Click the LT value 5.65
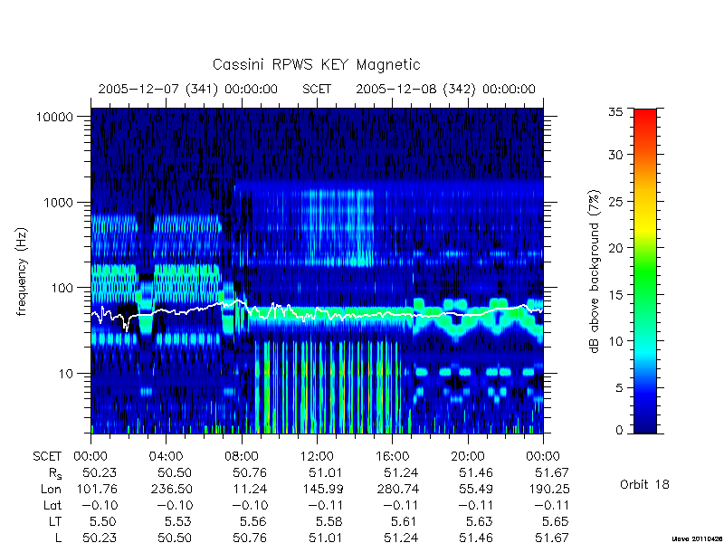The image size is (724, 543). click(556, 522)
